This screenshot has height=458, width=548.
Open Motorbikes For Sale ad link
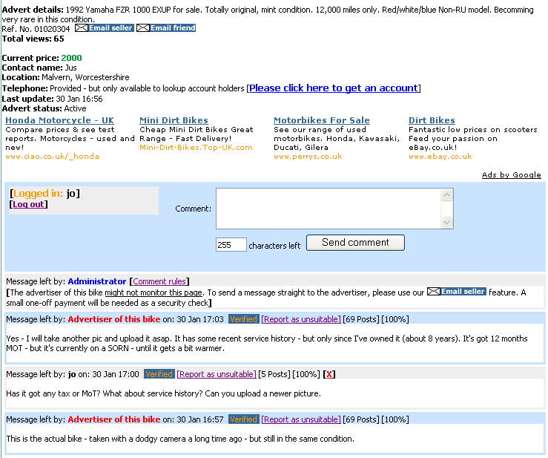click(x=321, y=120)
